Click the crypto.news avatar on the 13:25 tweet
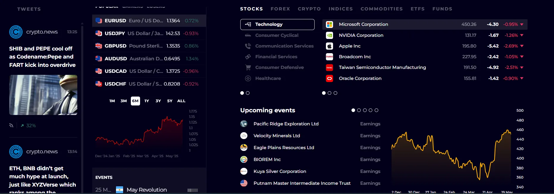The height and width of the screenshot is (194, 554). coord(16,32)
